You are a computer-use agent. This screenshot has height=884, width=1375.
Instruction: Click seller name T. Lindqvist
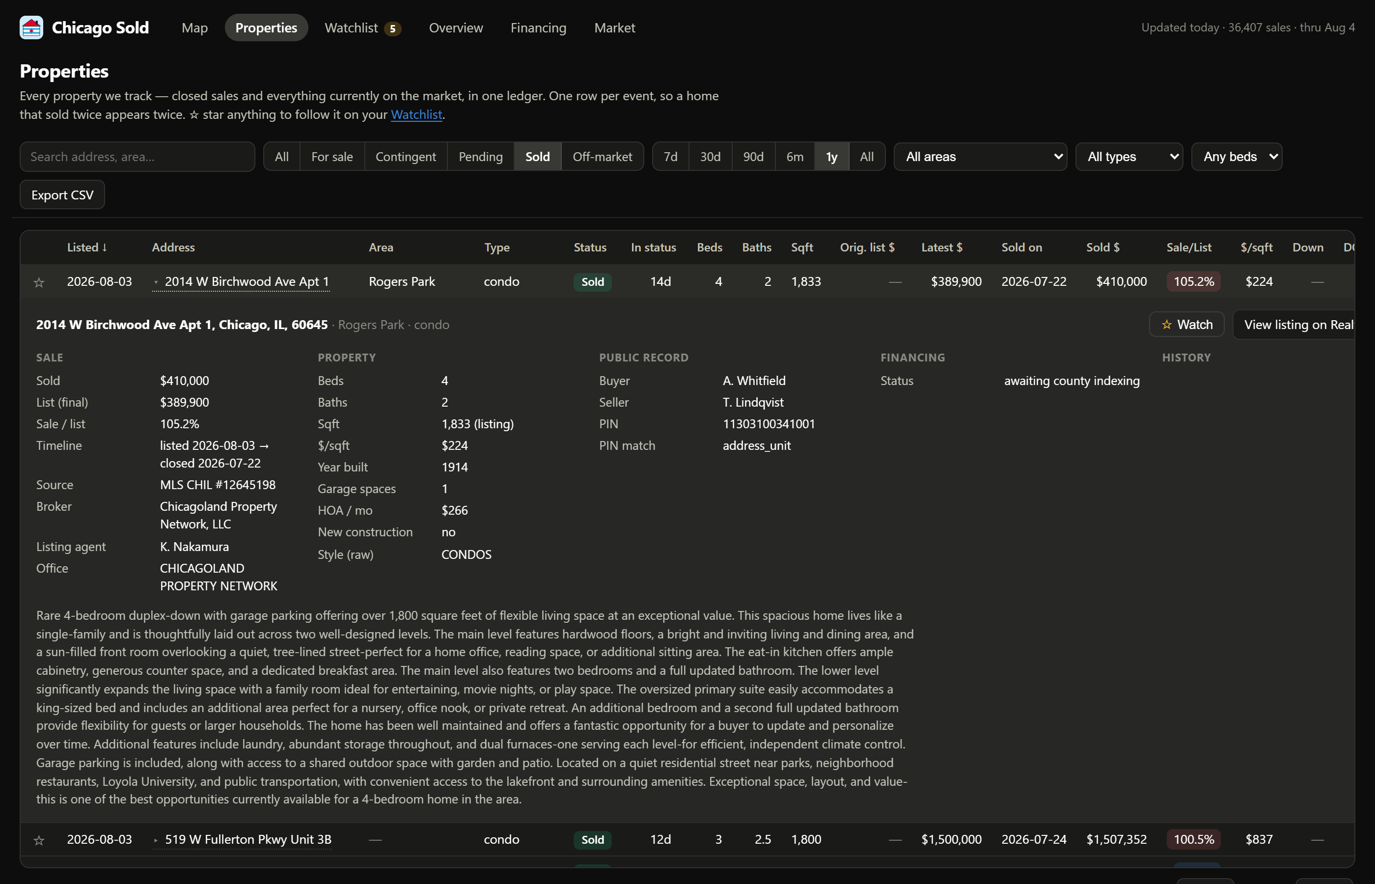point(753,402)
